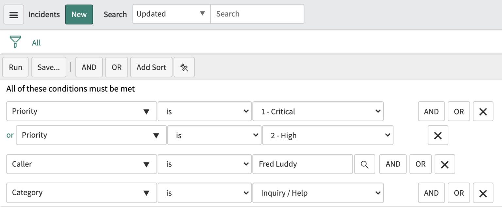The height and width of the screenshot is (207, 502).
Task: Delete the Category Inquiry / Help condition
Action: click(483, 193)
